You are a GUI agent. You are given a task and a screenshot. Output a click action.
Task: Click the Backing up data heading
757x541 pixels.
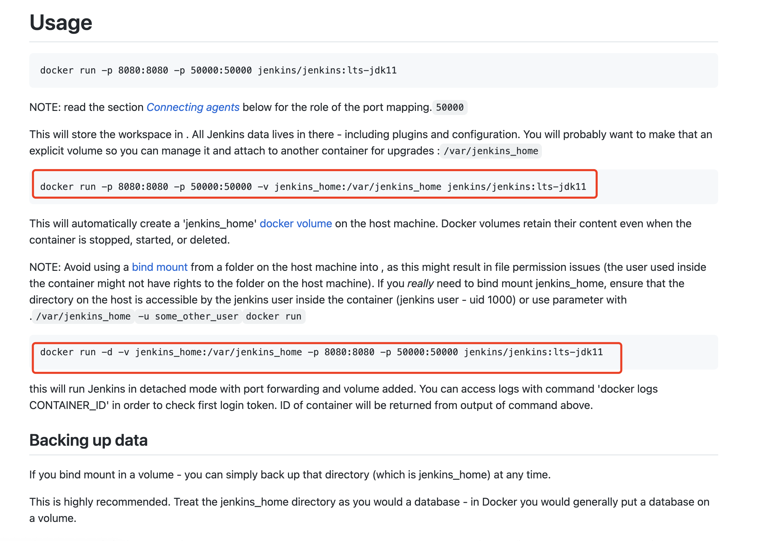[x=88, y=440]
